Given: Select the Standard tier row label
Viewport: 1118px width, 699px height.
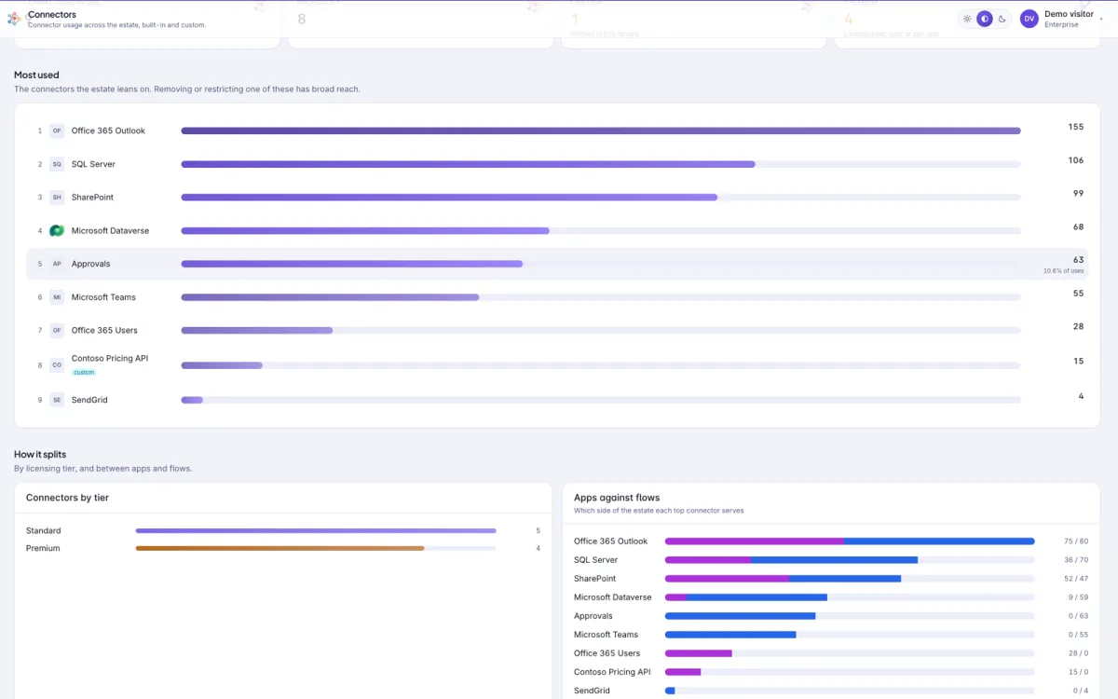Looking at the screenshot, I should pyautogui.click(x=43, y=531).
